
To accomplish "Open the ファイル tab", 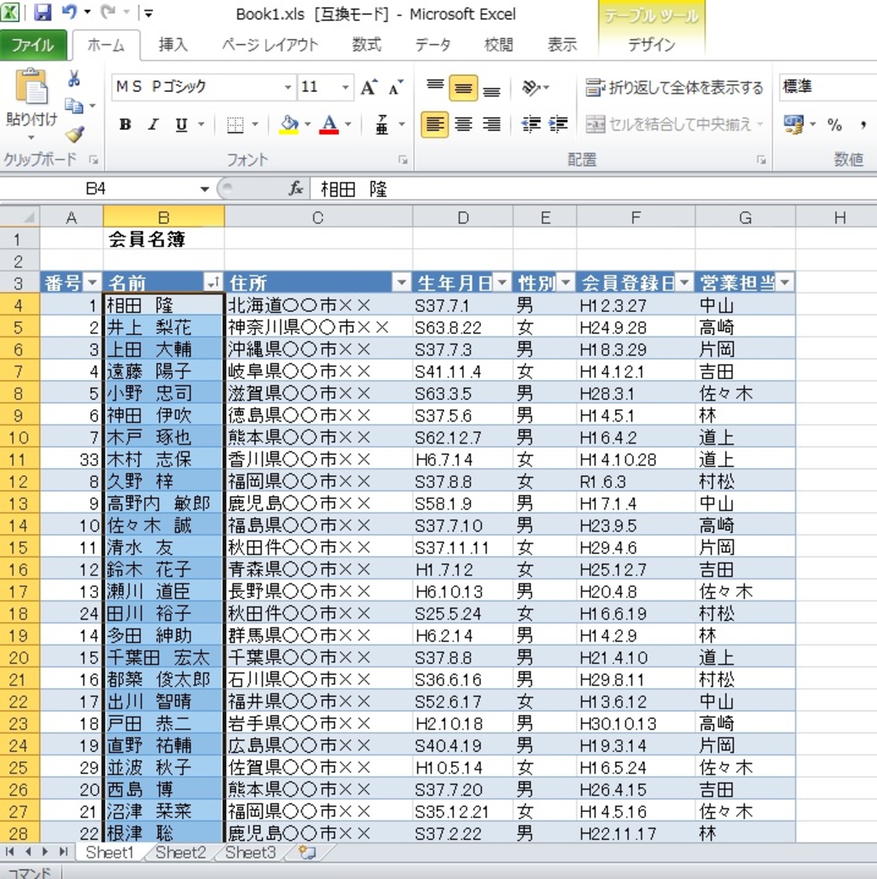I will click(x=33, y=45).
